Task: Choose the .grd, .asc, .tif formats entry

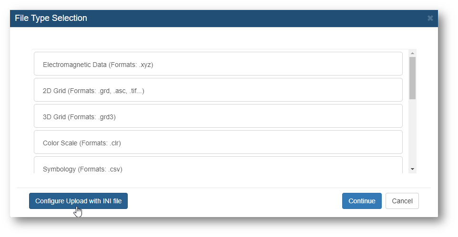Action: (218, 90)
